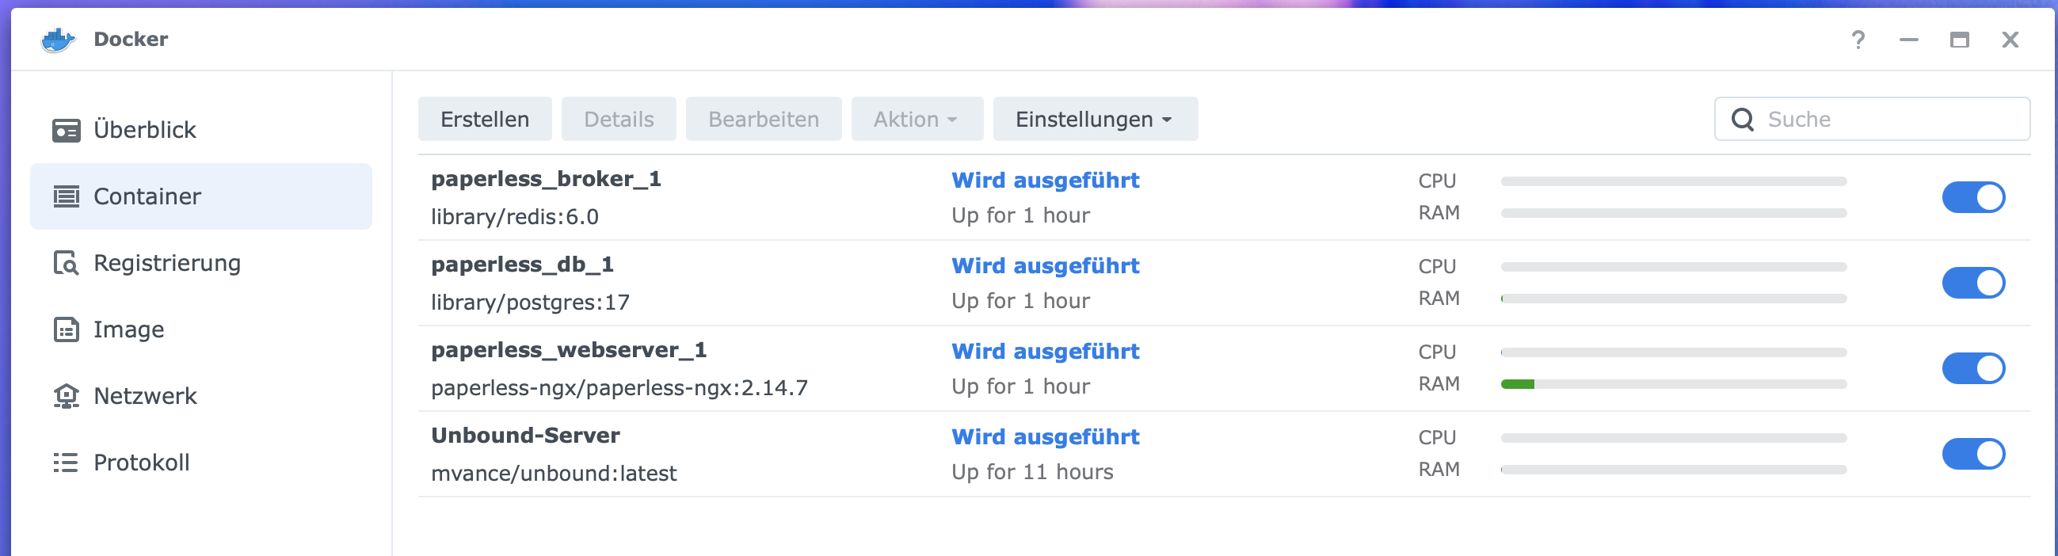Open the Aktion dropdown menu
2058x556 pixels.
(916, 120)
